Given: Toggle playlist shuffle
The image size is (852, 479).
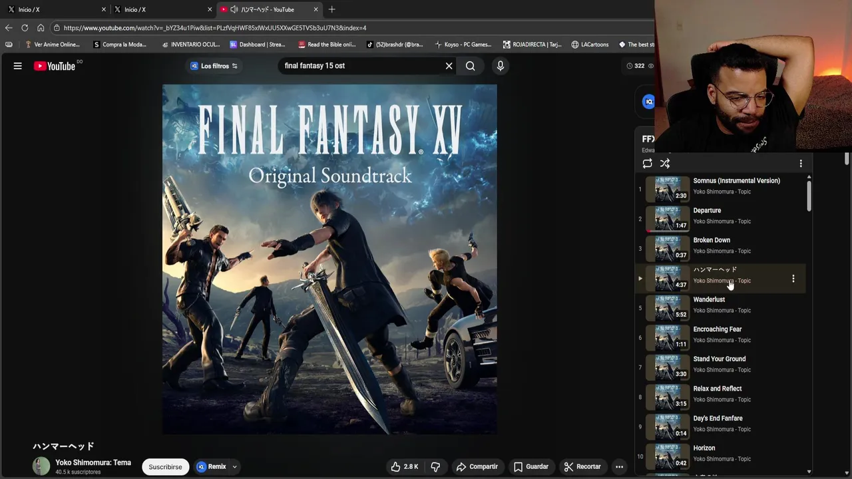Looking at the screenshot, I should pos(665,164).
